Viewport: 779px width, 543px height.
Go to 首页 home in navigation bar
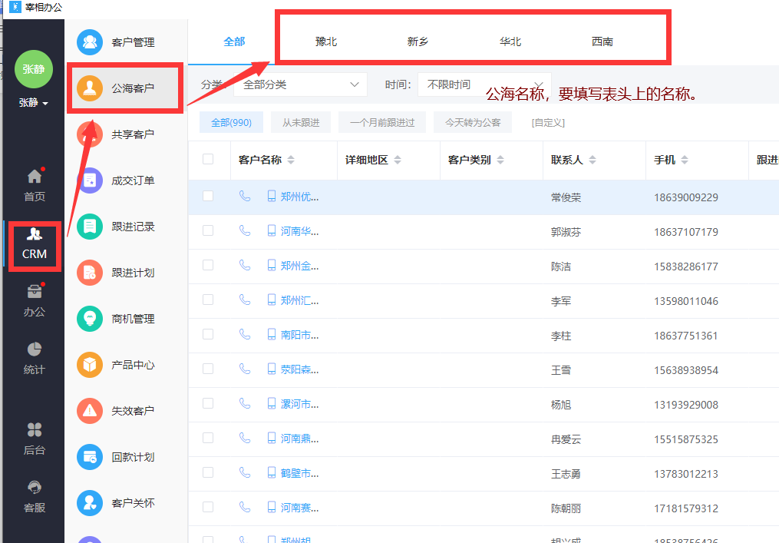pos(35,185)
